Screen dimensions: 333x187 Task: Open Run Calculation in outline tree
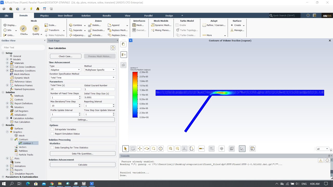[x=22, y=122]
